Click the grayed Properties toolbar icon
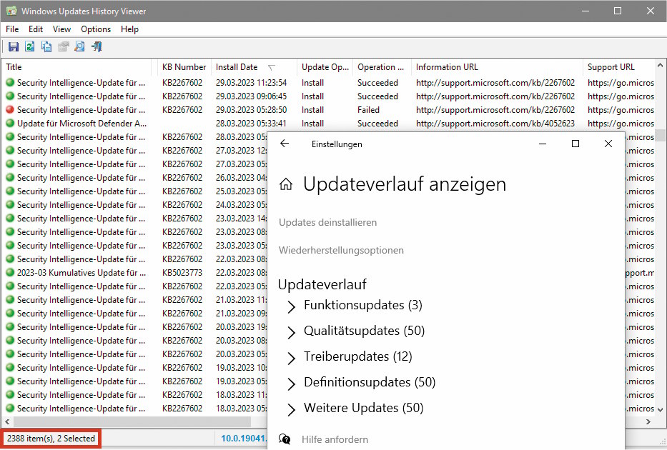 point(64,46)
